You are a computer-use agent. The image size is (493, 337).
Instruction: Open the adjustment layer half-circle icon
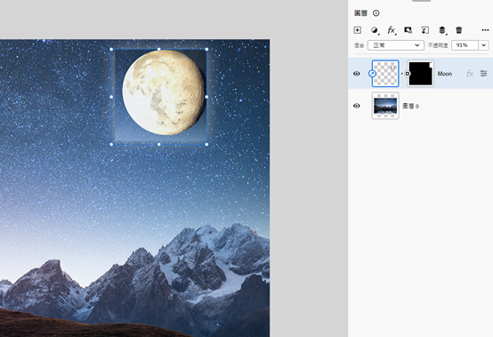pos(375,30)
